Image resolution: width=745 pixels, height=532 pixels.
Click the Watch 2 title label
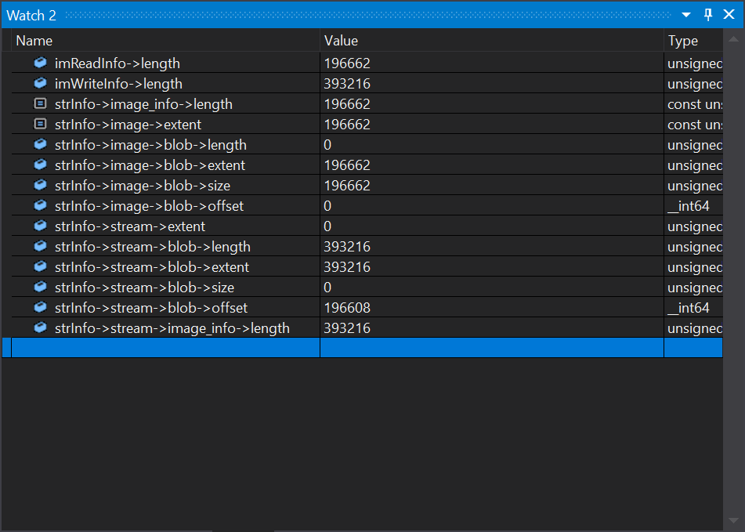31,15
